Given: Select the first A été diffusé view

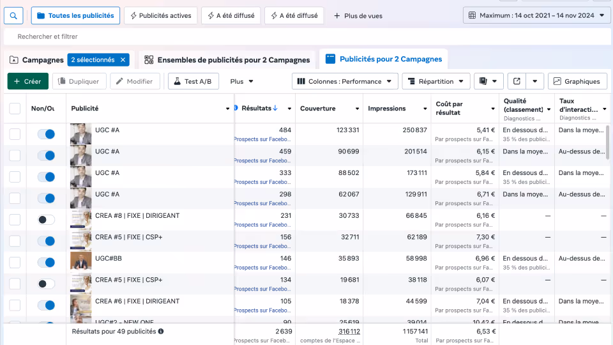Looking at the screenshot, I should point(231,15).
